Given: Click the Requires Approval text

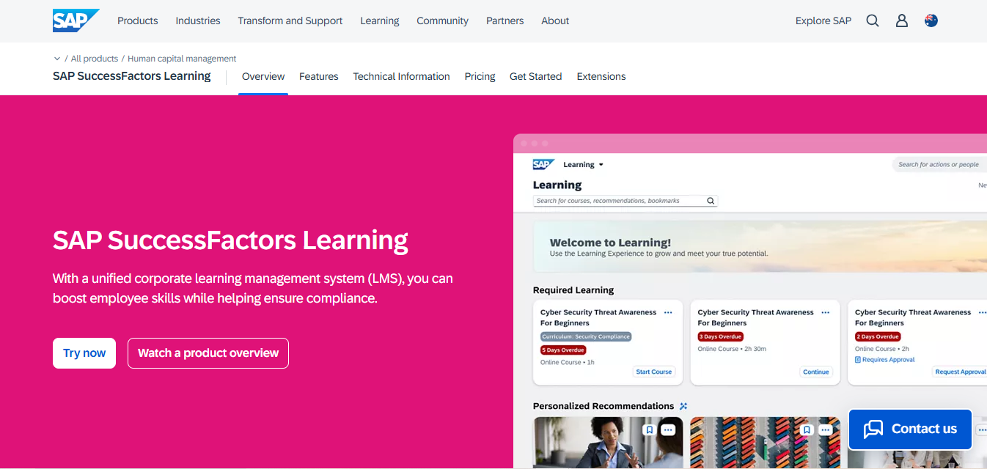Looking at the screenshot, I should pos(889,360).
